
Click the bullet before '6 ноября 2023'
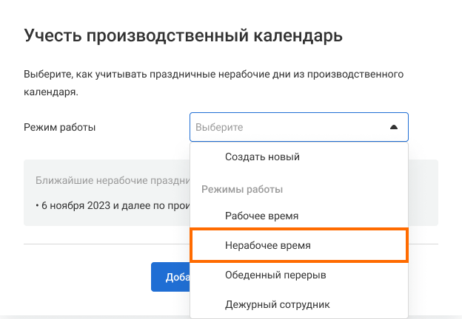tap(37, 202)
